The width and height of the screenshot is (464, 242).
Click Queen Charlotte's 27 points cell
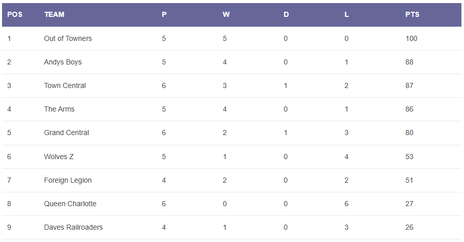point(409,204)
